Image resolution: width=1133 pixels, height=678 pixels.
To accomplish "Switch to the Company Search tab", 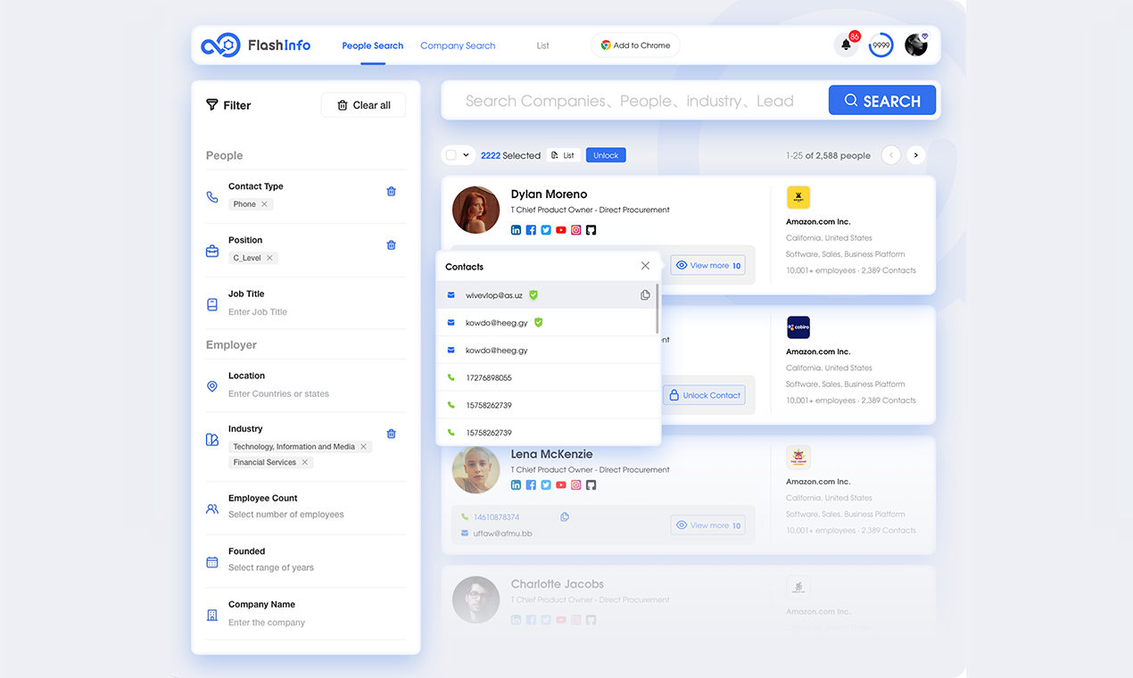I will pyautogui.click(x=458, y=45).
